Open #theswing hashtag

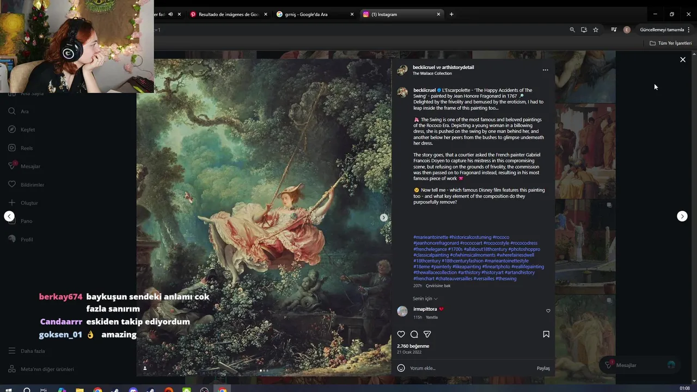[506, 279]
